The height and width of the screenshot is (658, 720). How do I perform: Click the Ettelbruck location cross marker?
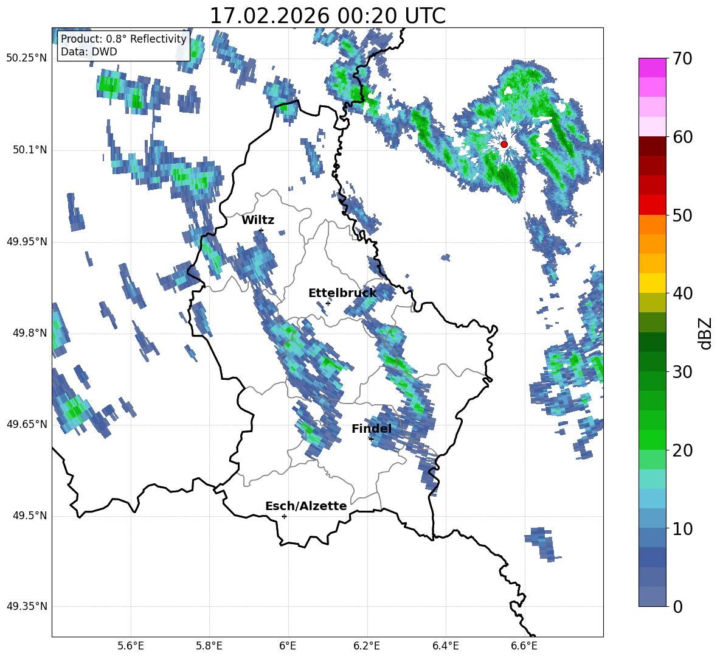pyautogui.click(x=328, y=303)
